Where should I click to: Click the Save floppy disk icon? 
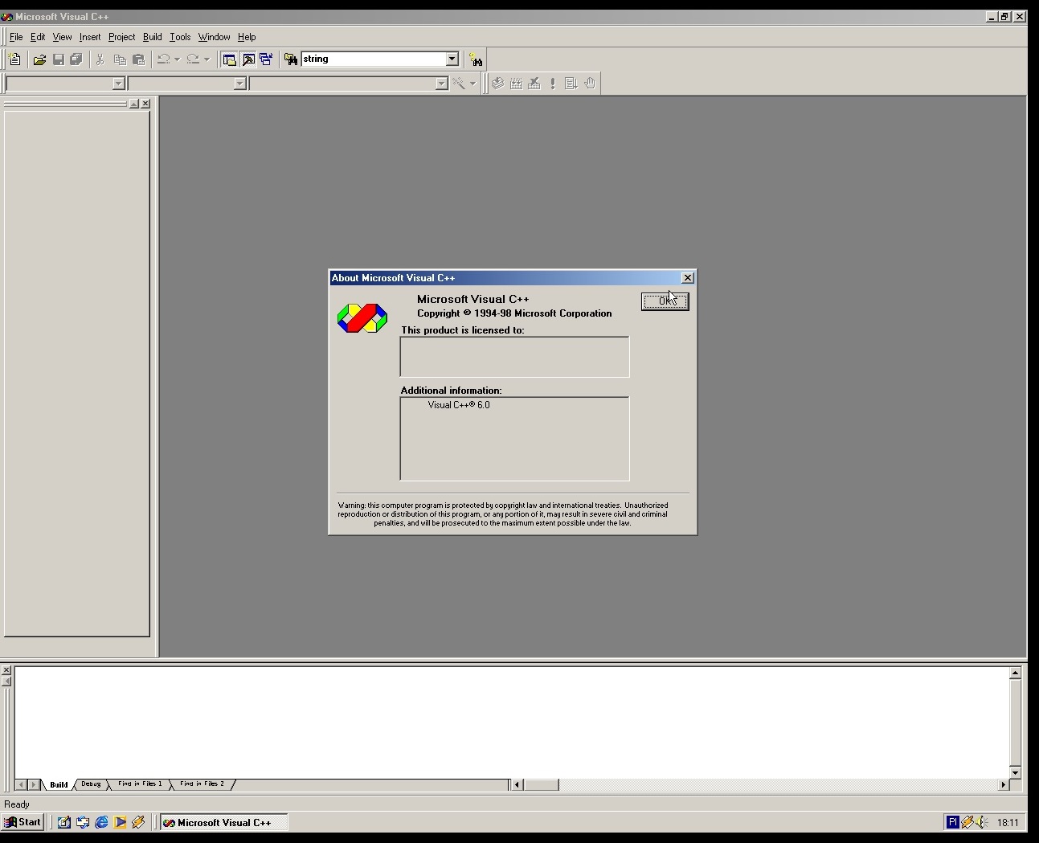pos(58,59)
